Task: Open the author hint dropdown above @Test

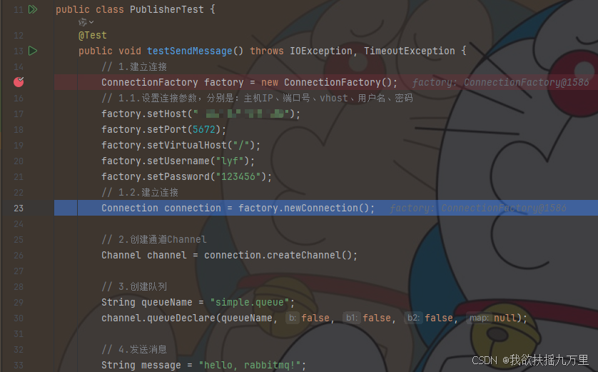Action: pyautogui.click(x=86, y=23)
